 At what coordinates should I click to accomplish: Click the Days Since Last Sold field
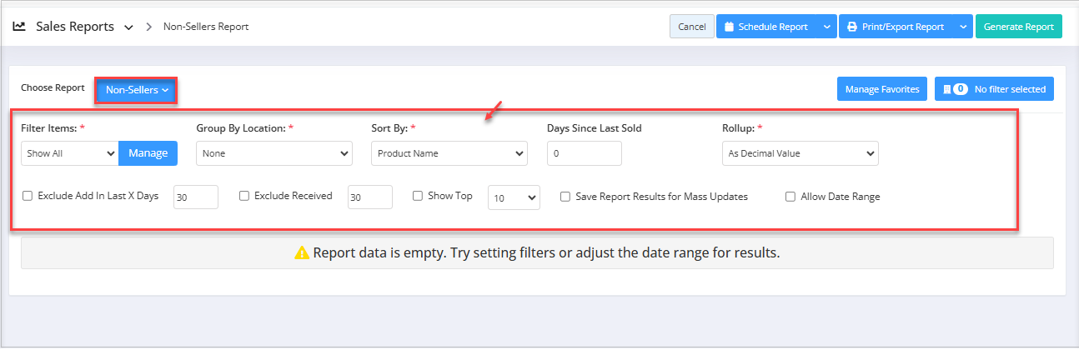tap(584, 153)
